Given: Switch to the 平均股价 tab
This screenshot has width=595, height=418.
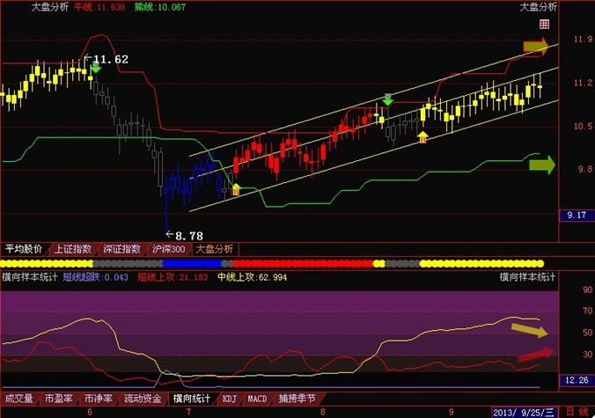Looking at the screenshot, I should point(24,249).
